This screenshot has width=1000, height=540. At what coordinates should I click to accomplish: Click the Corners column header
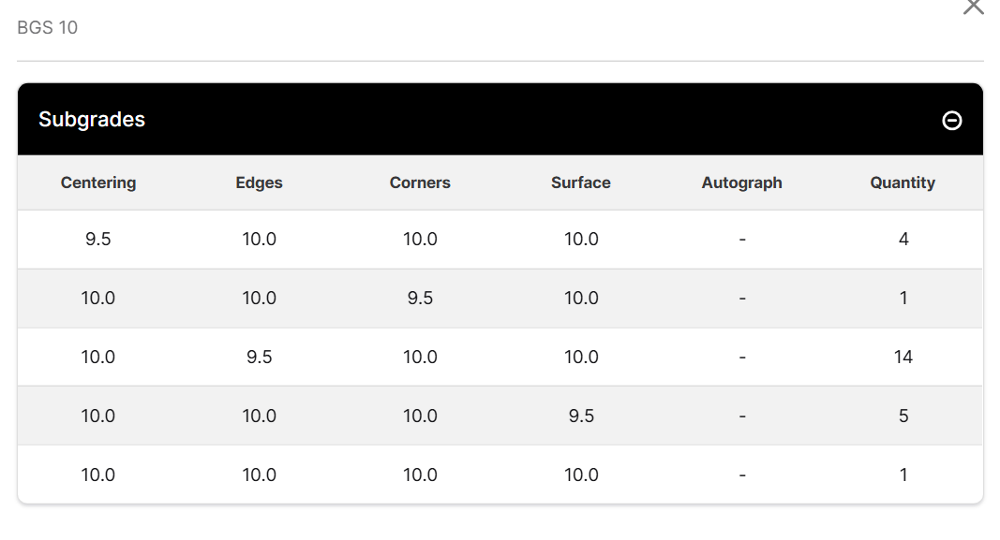pos(420,182)
